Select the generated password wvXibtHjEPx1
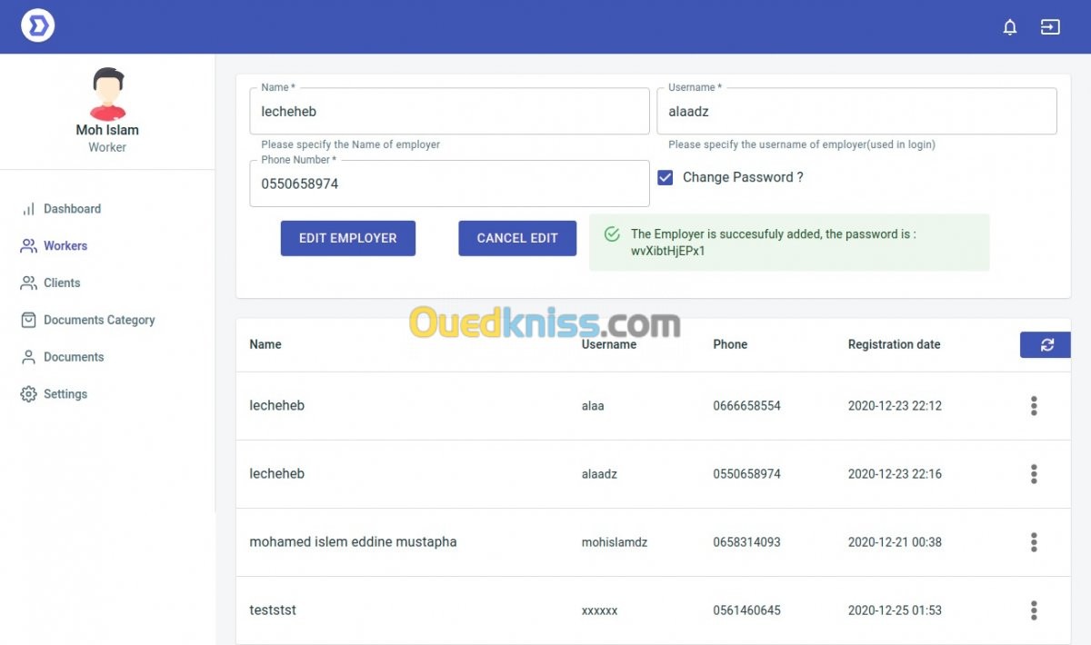Image resolution: width=1091 pixels, height=645 pixels. click(668, 251)
